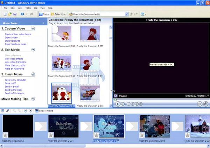
Task: Select clip thumbnail Frosty the Snowman 2 039
Action: 90,33
